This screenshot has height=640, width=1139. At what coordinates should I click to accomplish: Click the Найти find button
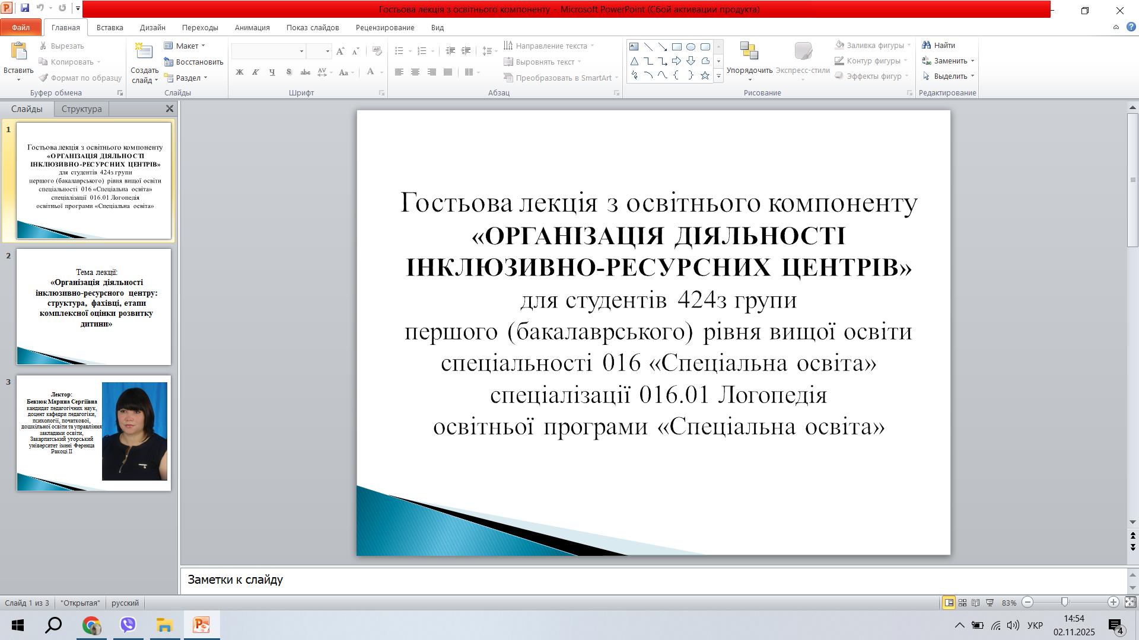938,45
